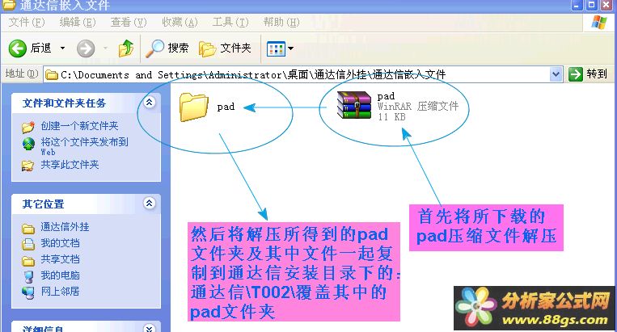Click the address bar folder icon

tap(52, 74)
